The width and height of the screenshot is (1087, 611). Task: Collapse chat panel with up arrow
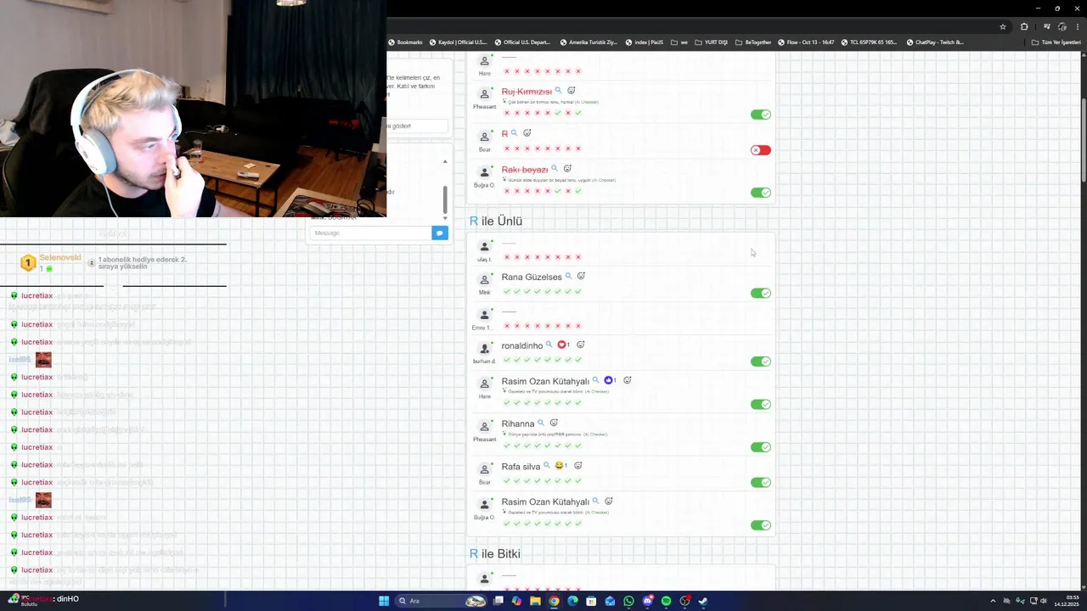coord(444,161)
